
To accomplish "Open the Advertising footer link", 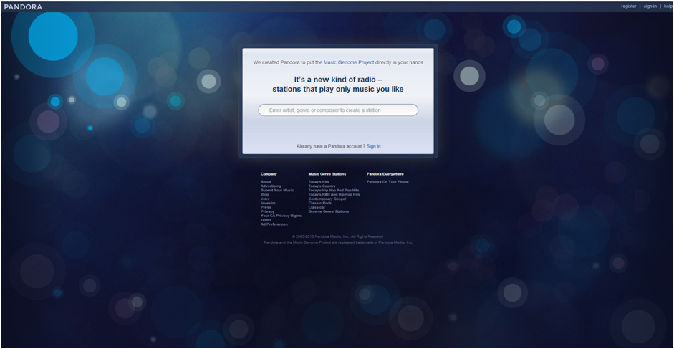I will tap(271, 186).
